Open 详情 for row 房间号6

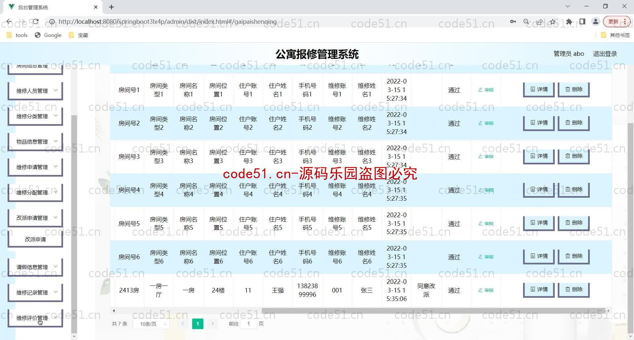point(539,256)
